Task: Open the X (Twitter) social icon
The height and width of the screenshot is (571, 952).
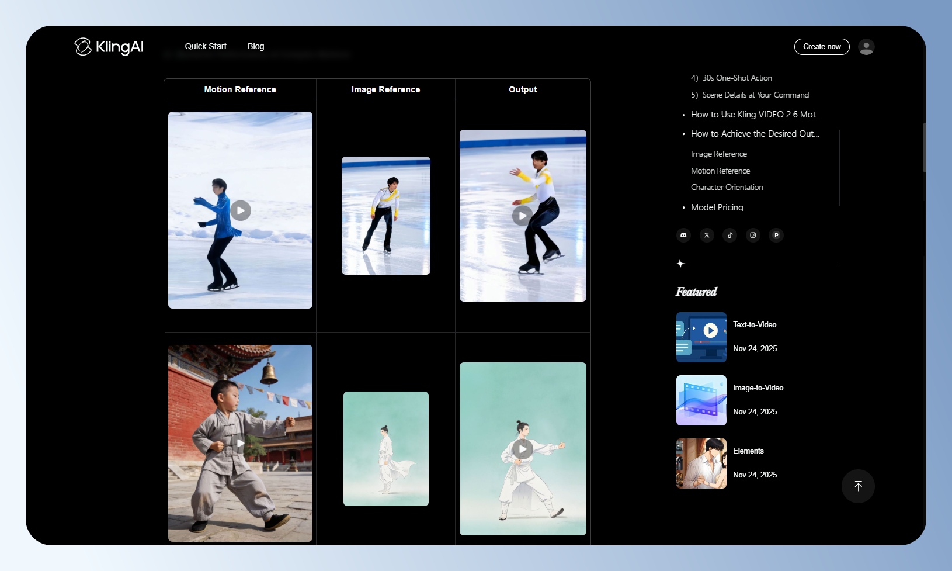Action: [707, 235]
